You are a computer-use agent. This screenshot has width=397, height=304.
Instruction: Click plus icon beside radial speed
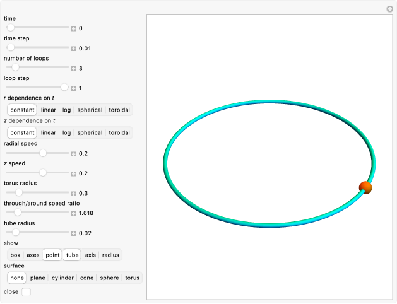coord(74,153)
